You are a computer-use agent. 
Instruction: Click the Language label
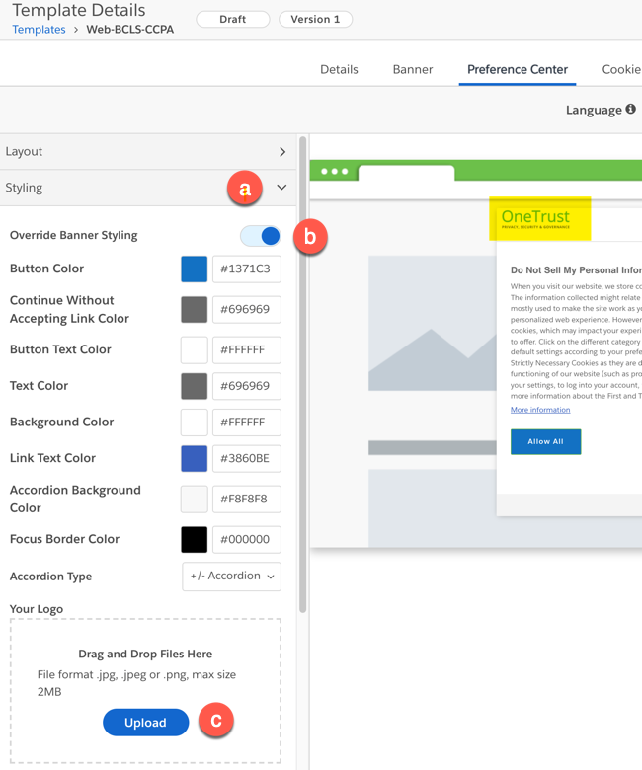(594, 110)
